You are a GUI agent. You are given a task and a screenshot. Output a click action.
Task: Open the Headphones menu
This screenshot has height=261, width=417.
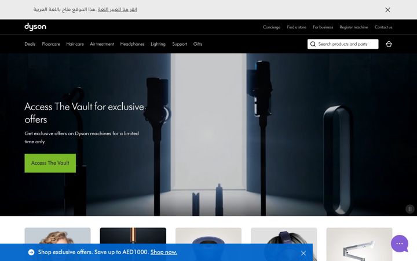[x=132, y=44]
